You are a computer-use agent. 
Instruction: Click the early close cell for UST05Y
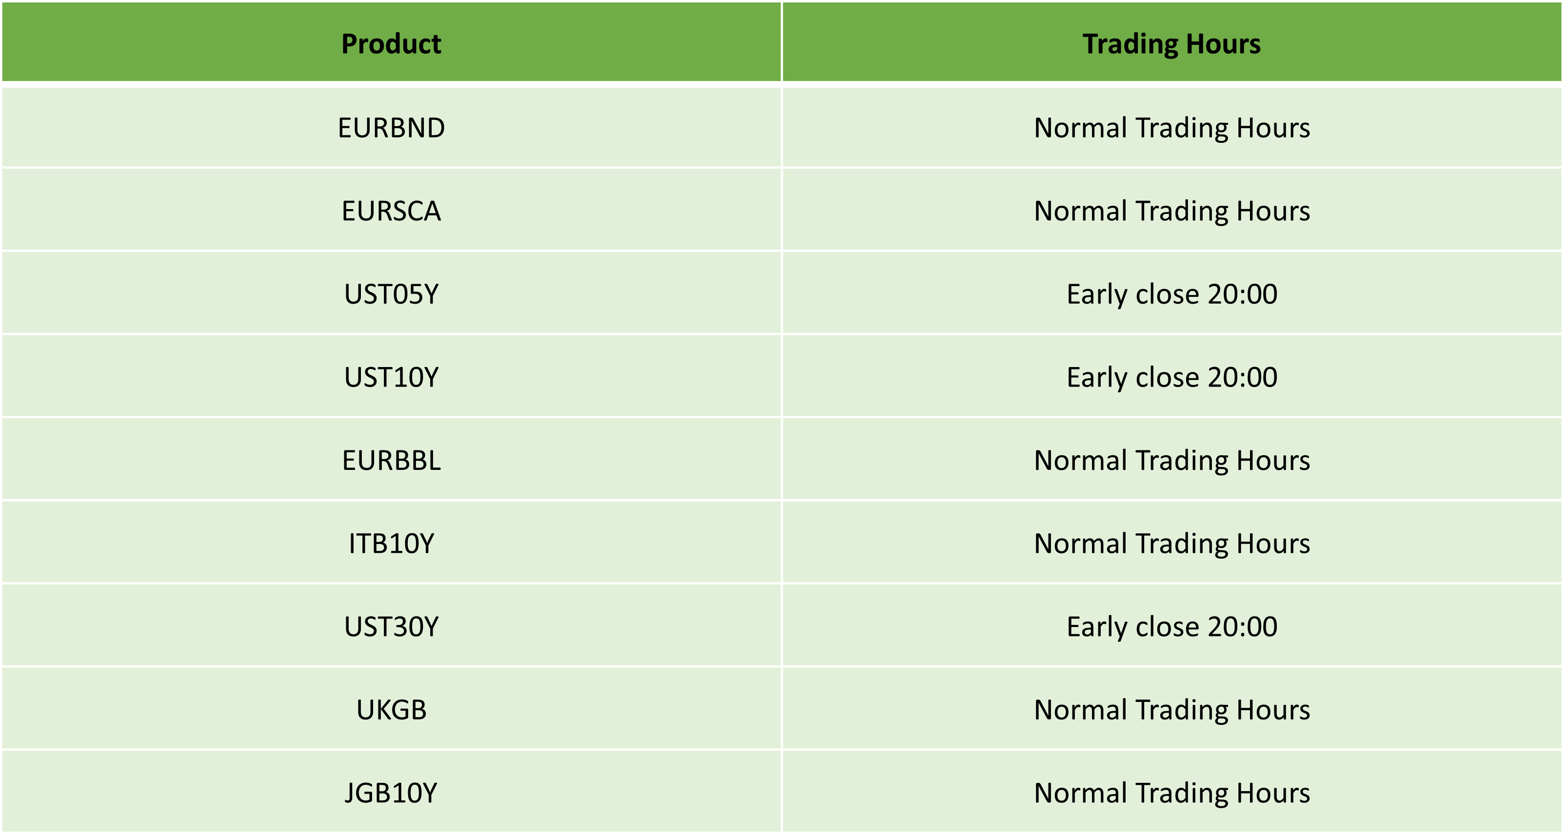pyautogui.click(x=1171, y=294)
